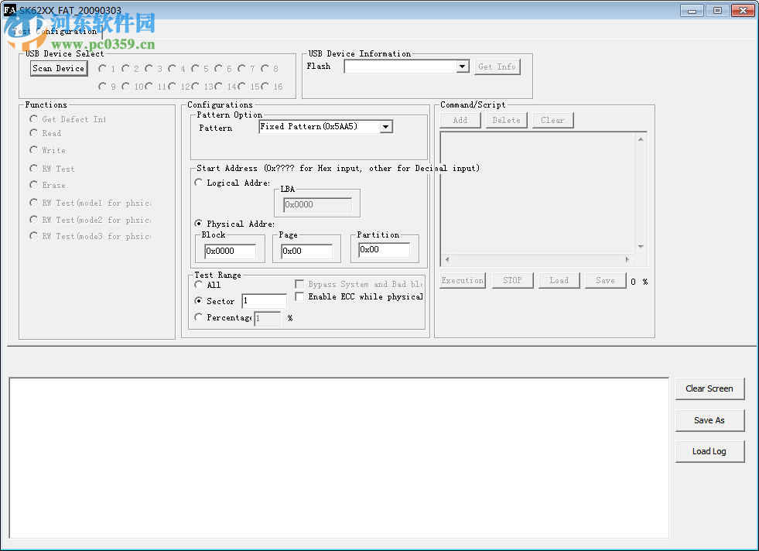Click the Get Info button
759x551 pixels.
497,67
